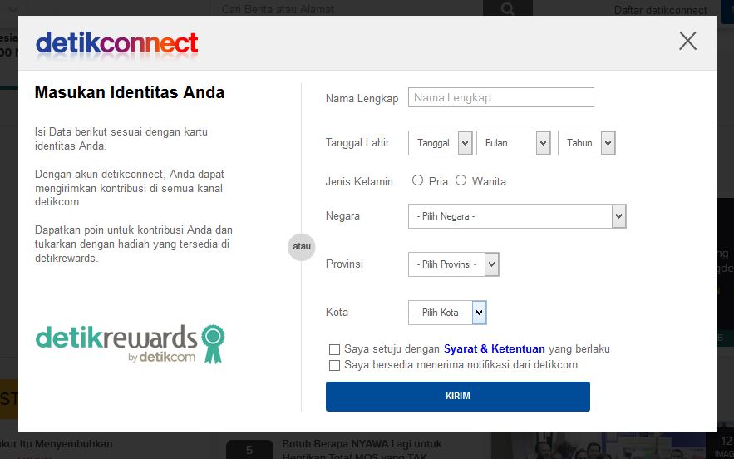Viewport: 734px width, 459px height.
Task: Close the detikconnect dialog with X icon
Action: [x=687, y=42]
